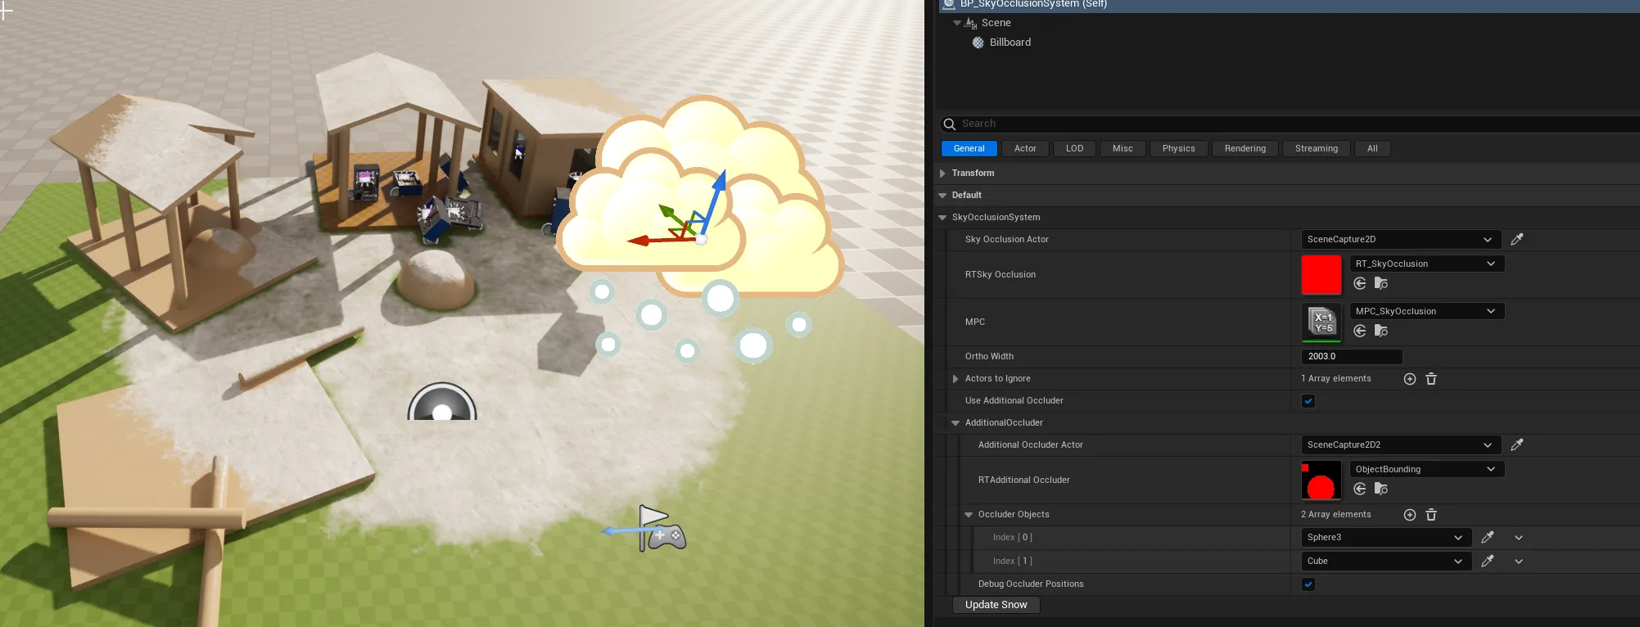Screen dimensions: 1640x627
Task: Toggle Debug Occluder Positions checkbox
Action: tap(1308, 584)
